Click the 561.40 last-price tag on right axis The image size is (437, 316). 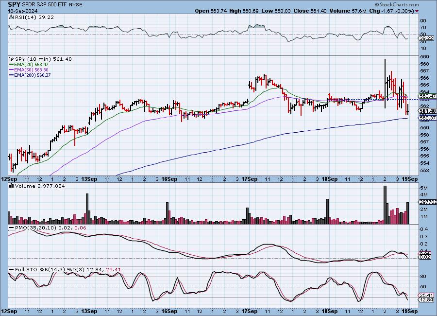(427, 111)
